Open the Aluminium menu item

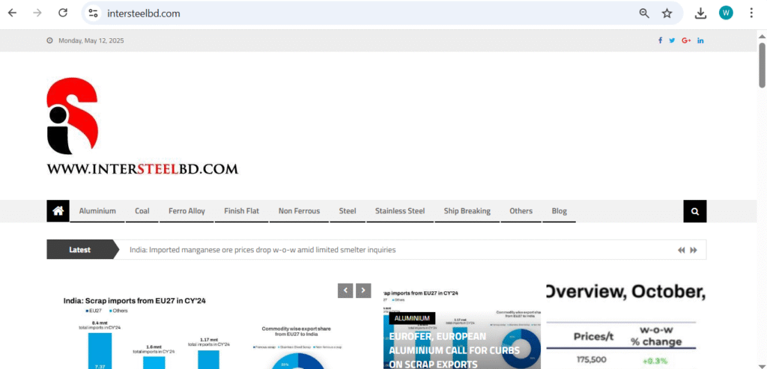coord(97,211)
